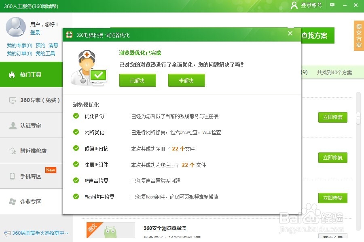Click the Windows flag icon beside 企业专区
The width and height of the screenshot is (364, 242).
point(13,202)
